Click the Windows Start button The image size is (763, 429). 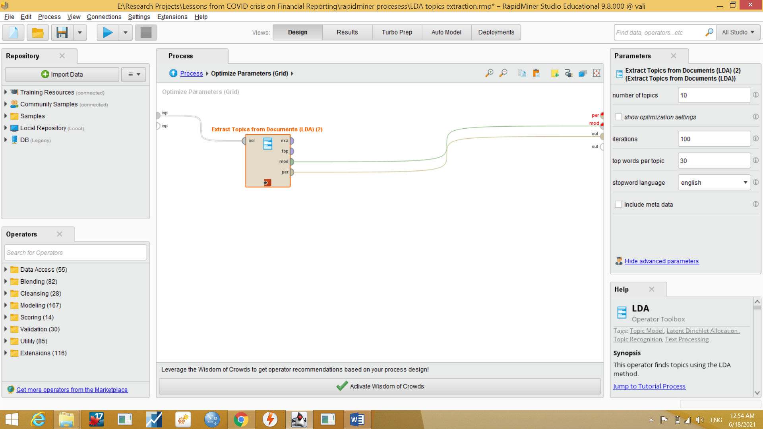click(12, 419)
